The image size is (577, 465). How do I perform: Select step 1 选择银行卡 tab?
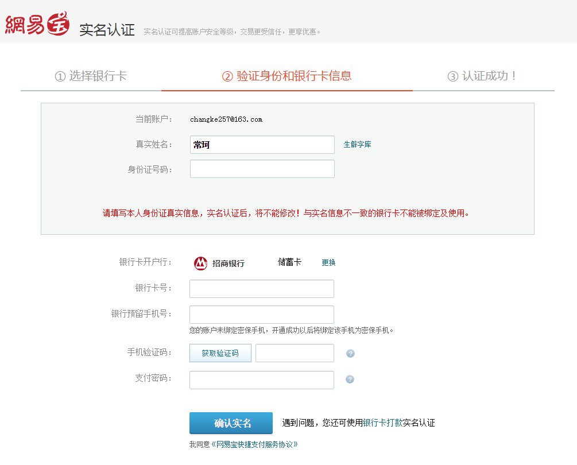tap(91, 76)
